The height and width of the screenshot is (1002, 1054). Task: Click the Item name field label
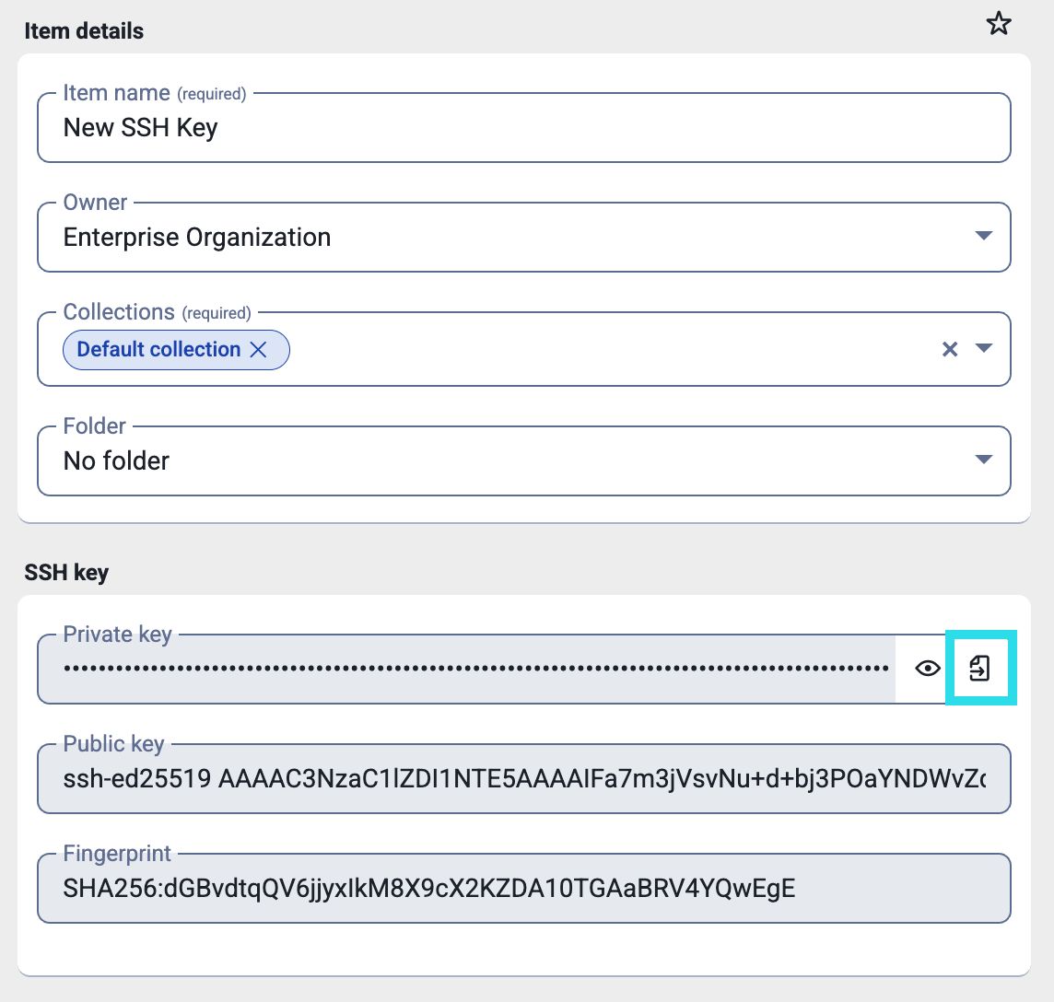click(116, 93)
